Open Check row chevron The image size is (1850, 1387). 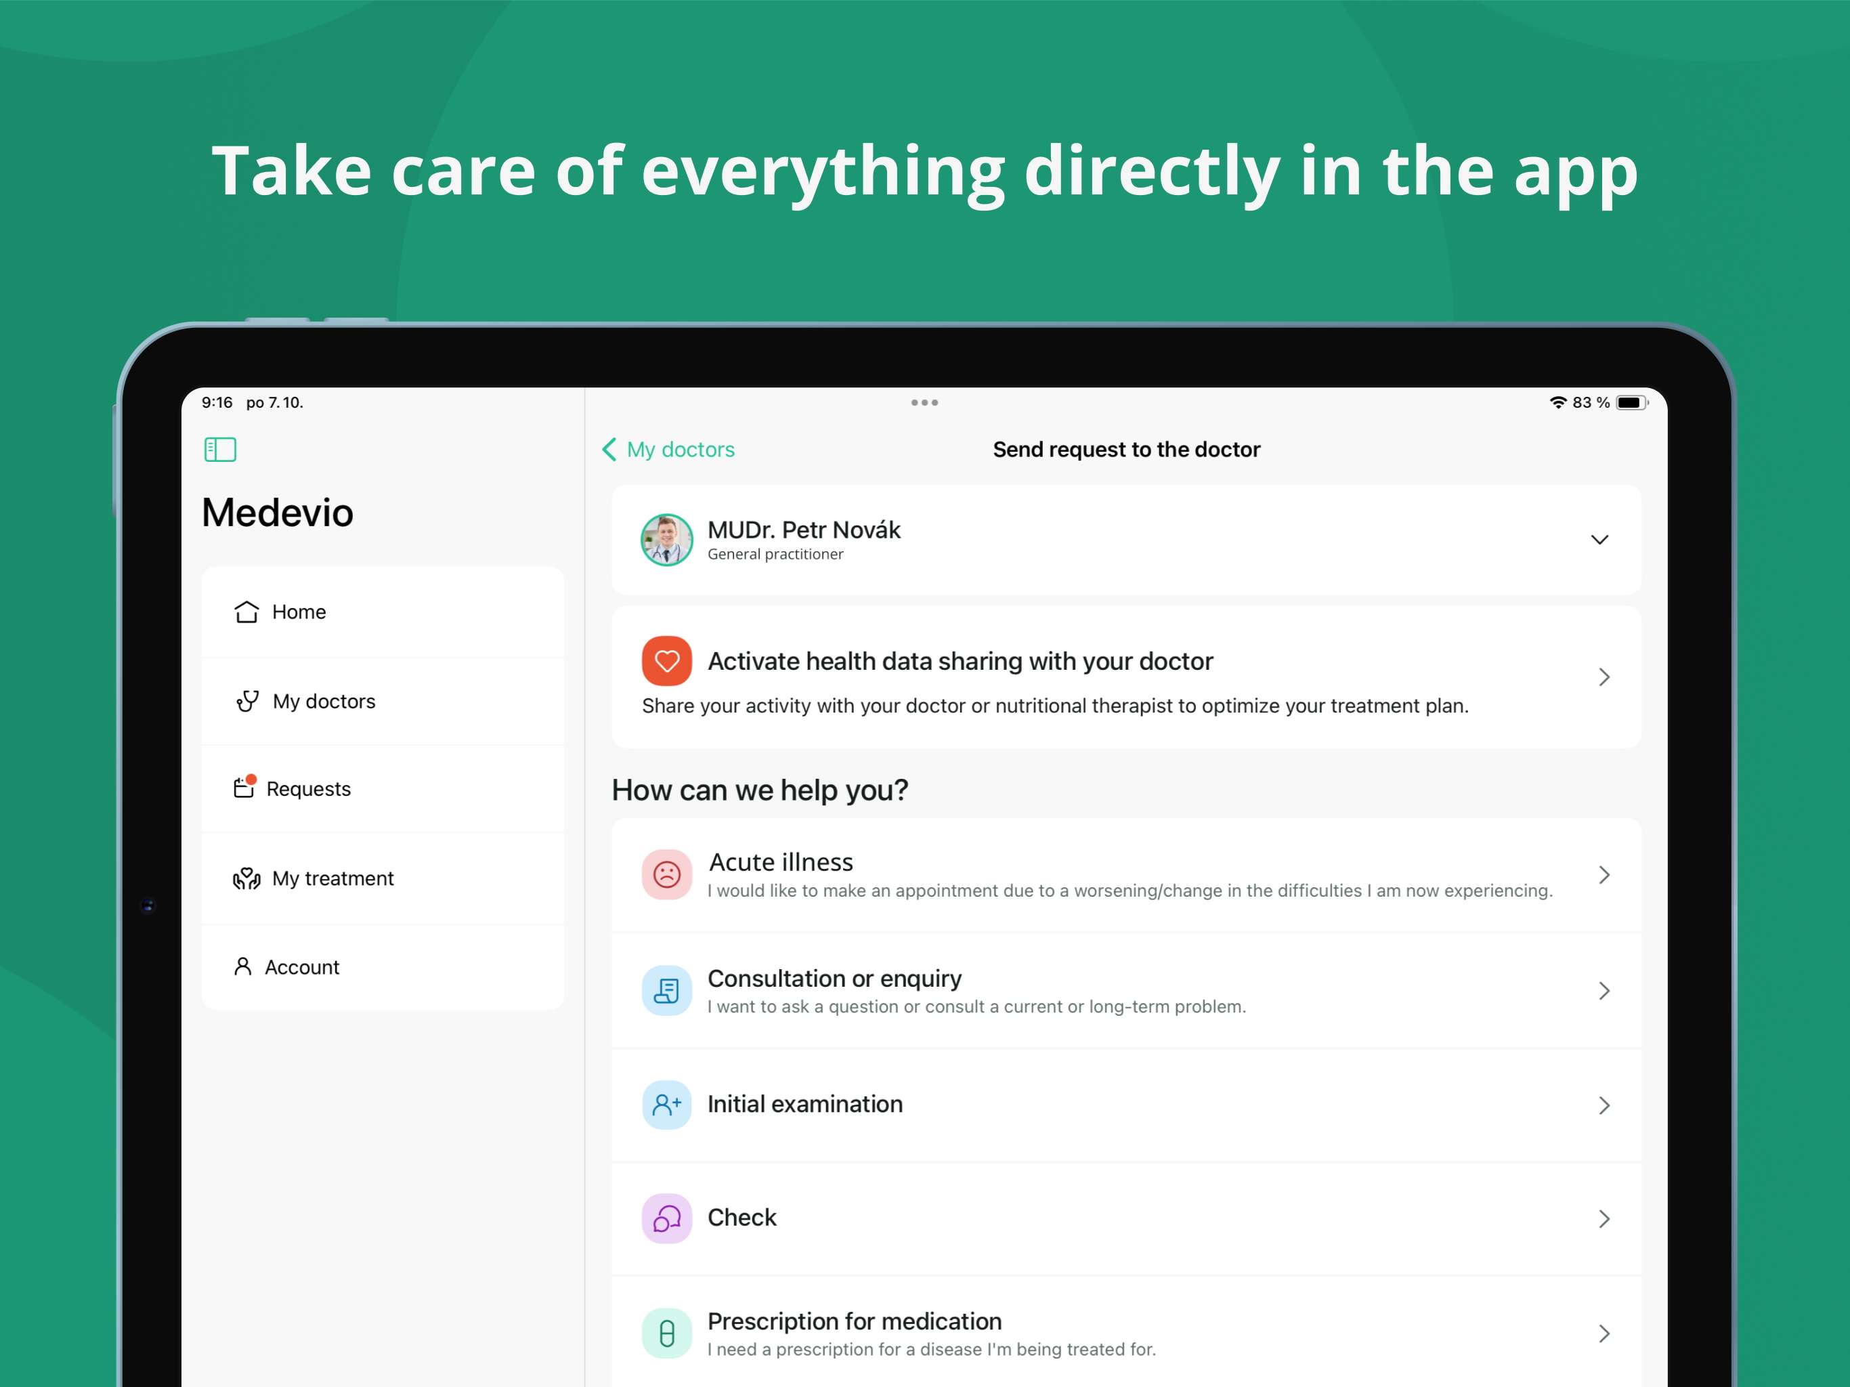[1604, 1219]
